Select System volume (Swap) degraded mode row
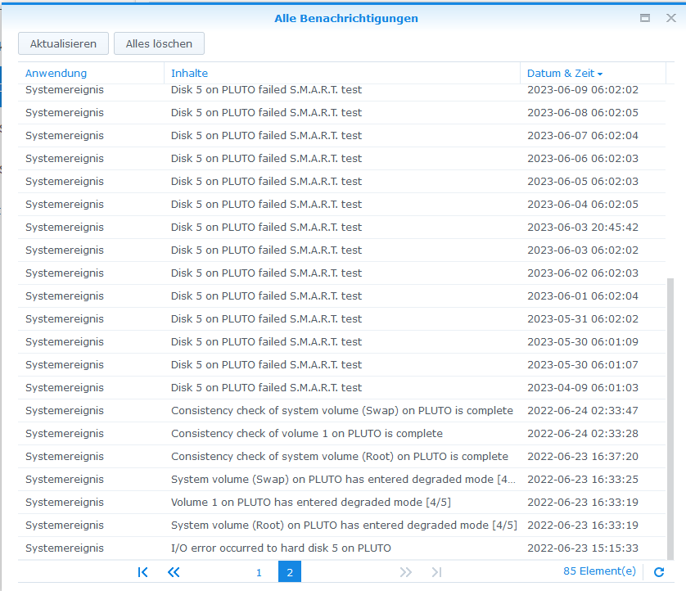Image resolution: width=686 pixels, height=591 pixels. 341,480
